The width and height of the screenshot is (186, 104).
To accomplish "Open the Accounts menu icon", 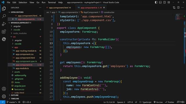I will tap(4, 89).
